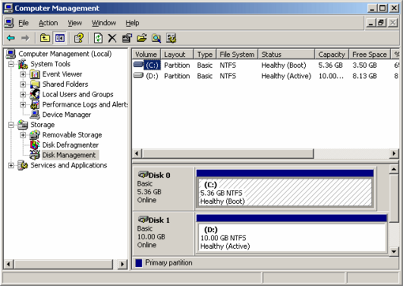Screen dimensions: 403x286
Task: Click the Properties toolbar icon
Action: pos(127,39)
